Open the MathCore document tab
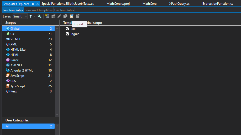Viewport: 241px width, 135px height. [150, 4]
